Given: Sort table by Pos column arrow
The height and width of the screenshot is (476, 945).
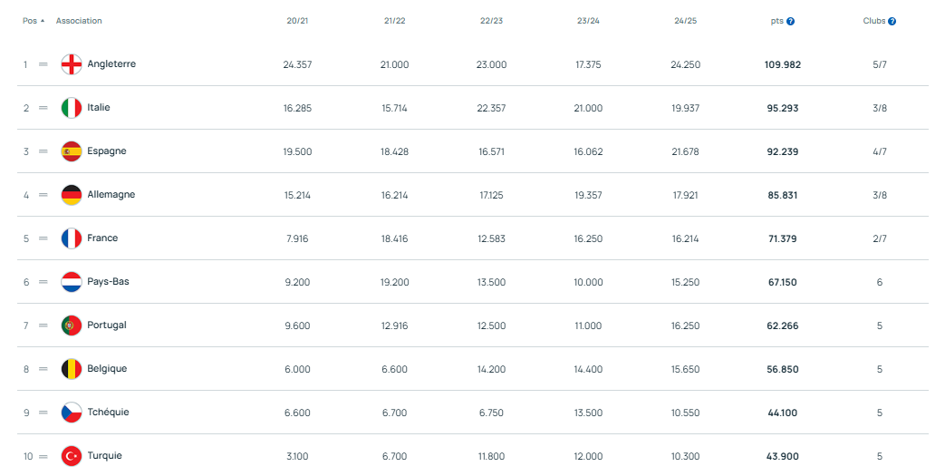Looking at the screenshot, I should click(43, 20).
